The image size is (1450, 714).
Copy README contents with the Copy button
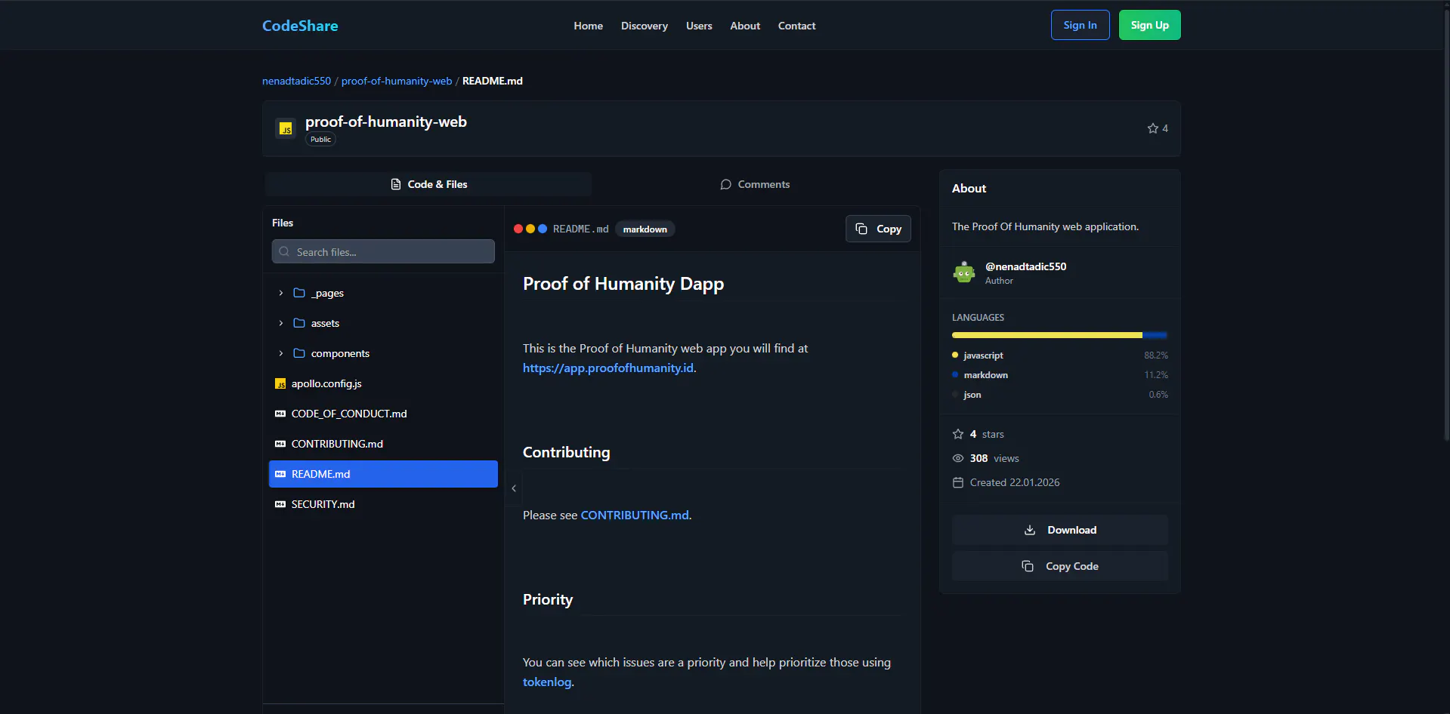[878, 229]
